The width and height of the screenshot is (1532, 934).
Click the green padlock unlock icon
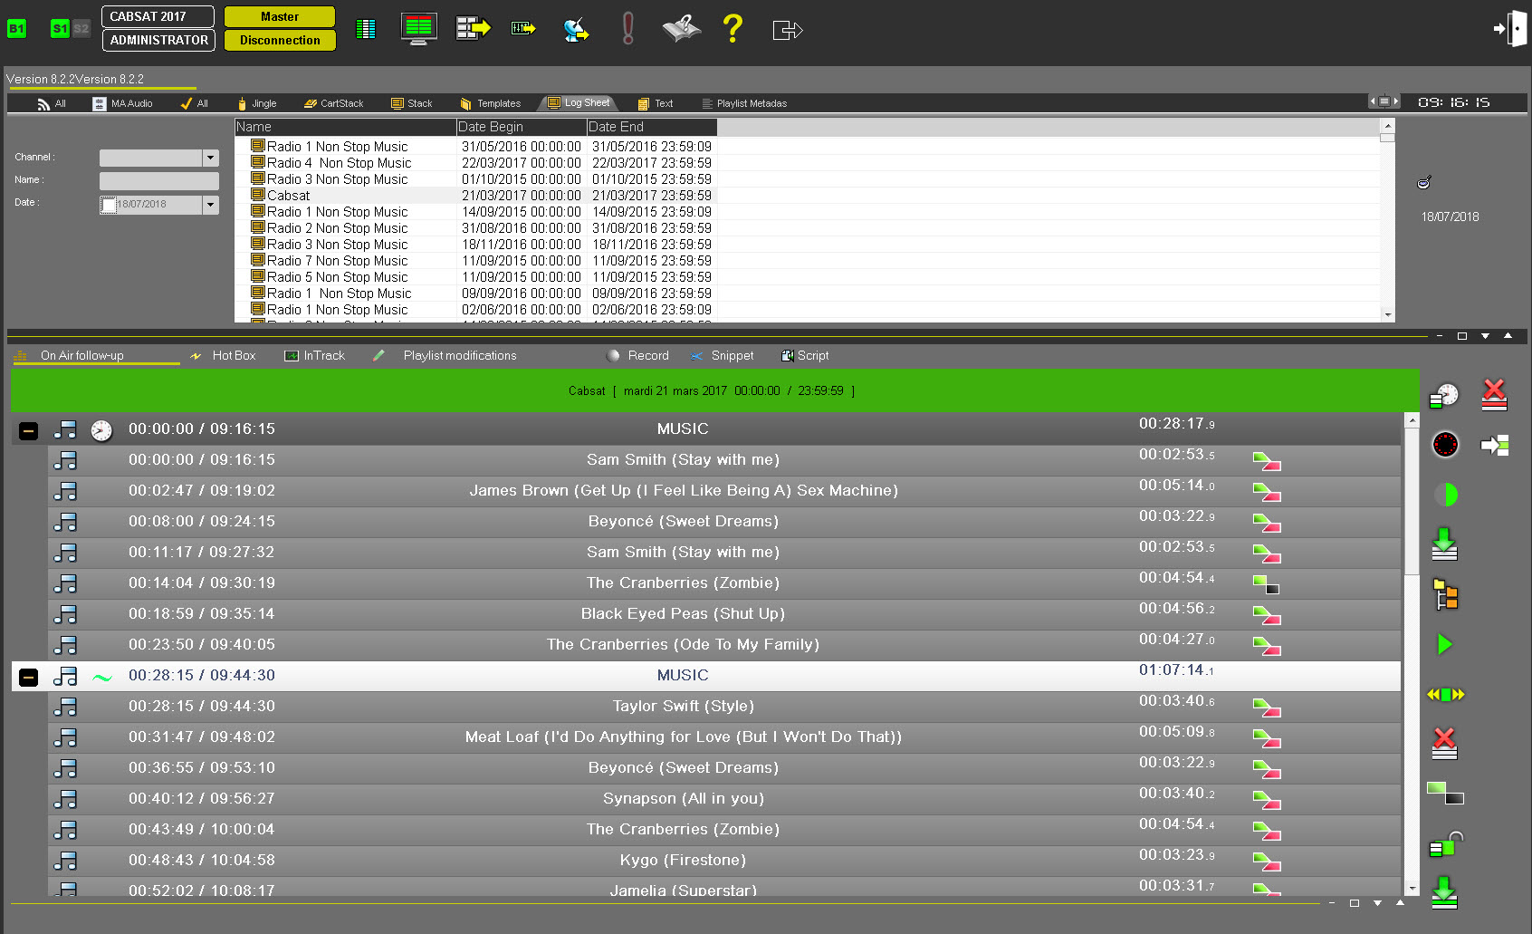pyautogui.click(x=1445, y=844)
